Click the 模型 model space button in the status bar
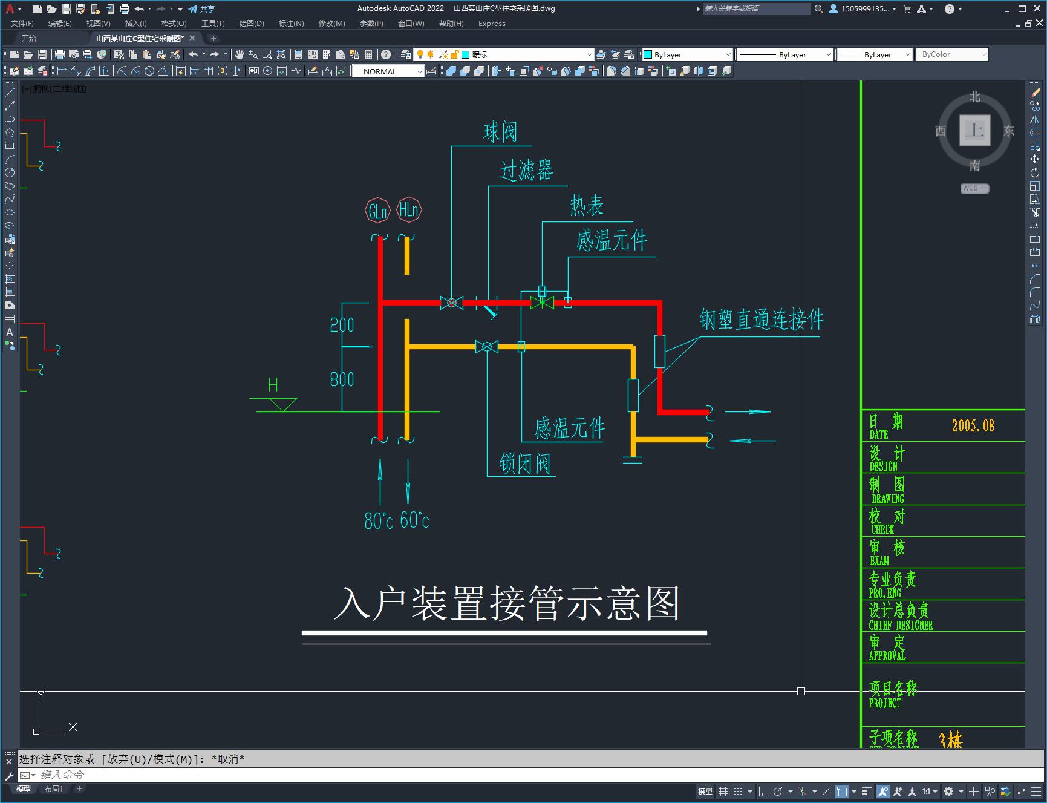The image size is (1047, 803). pyautogui.click(x=705, y=791)
